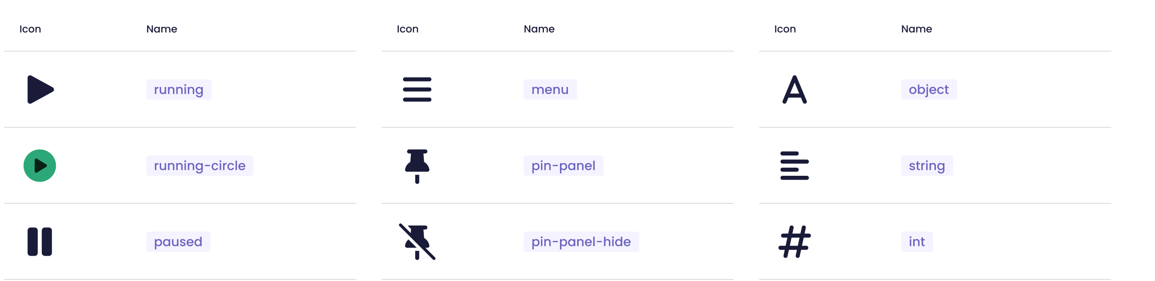Click the last table's Name column header
This screenshot has width=1155, height=281.
coord(916,29)
